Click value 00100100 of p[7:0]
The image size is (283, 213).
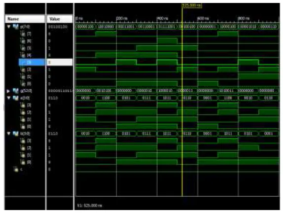58,27
